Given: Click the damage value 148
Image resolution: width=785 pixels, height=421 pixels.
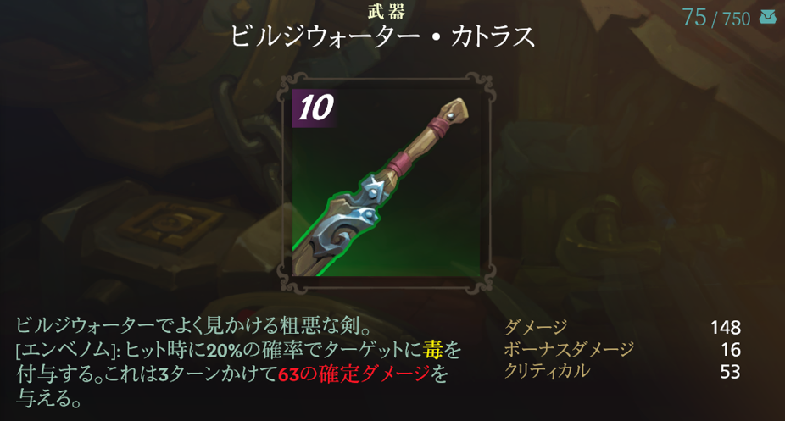Looking at the screenshot, I should pos(726,328).
